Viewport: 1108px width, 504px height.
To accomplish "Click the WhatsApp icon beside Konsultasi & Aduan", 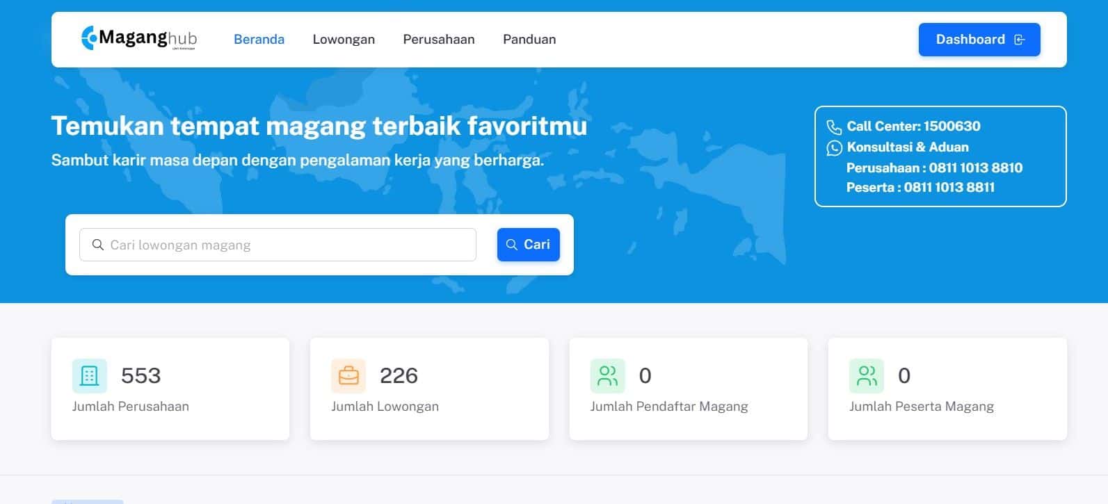I will click(x=834, y=147).
